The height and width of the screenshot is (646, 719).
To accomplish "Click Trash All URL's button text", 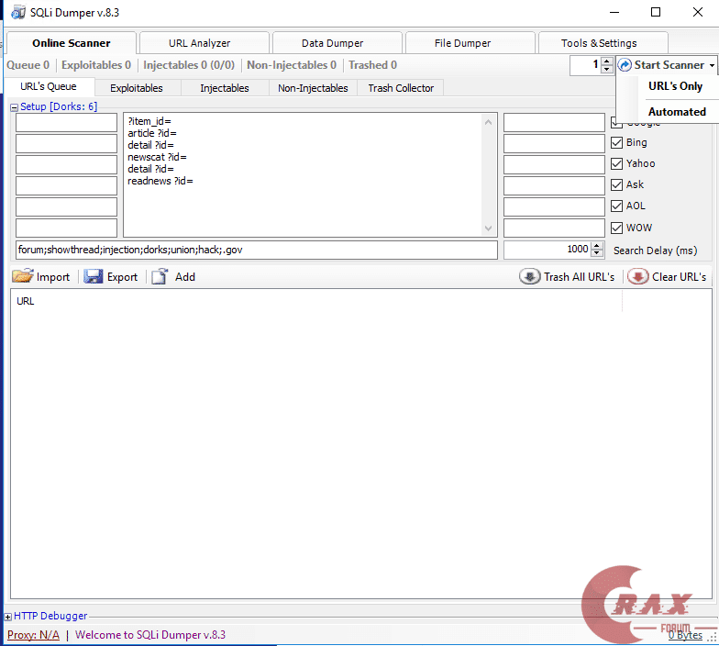I will [x=580, y=277].
